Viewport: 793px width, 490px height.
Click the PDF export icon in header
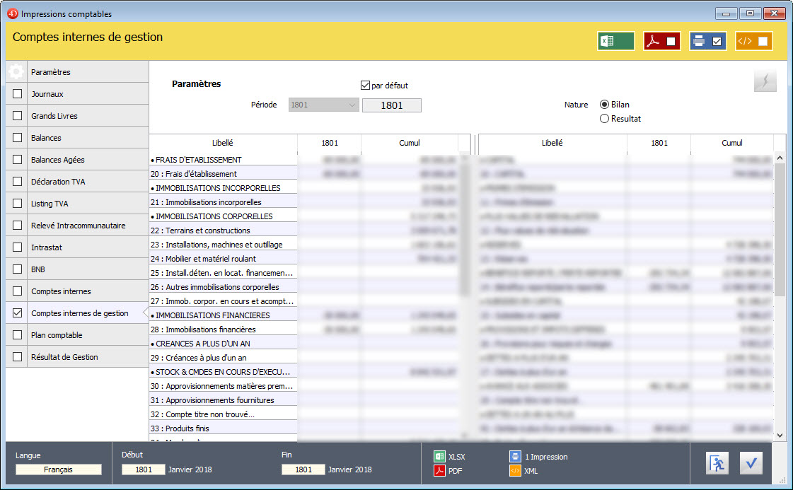click(x=661, y=41)
